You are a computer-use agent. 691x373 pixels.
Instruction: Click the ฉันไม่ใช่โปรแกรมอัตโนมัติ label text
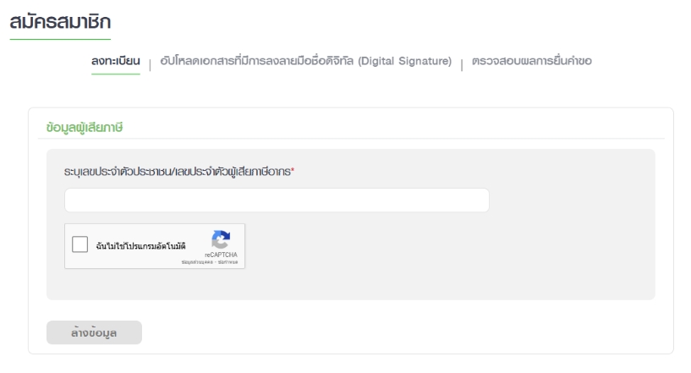[x=140, y=246]
